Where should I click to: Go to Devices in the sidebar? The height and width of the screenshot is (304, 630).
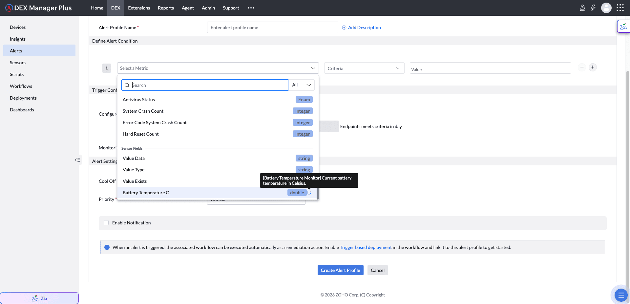click(x=39, y=27)
